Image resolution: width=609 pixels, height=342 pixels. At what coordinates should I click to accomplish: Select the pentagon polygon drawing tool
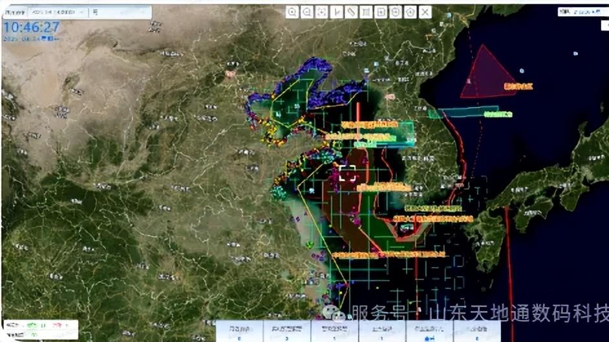coord(410,12)
